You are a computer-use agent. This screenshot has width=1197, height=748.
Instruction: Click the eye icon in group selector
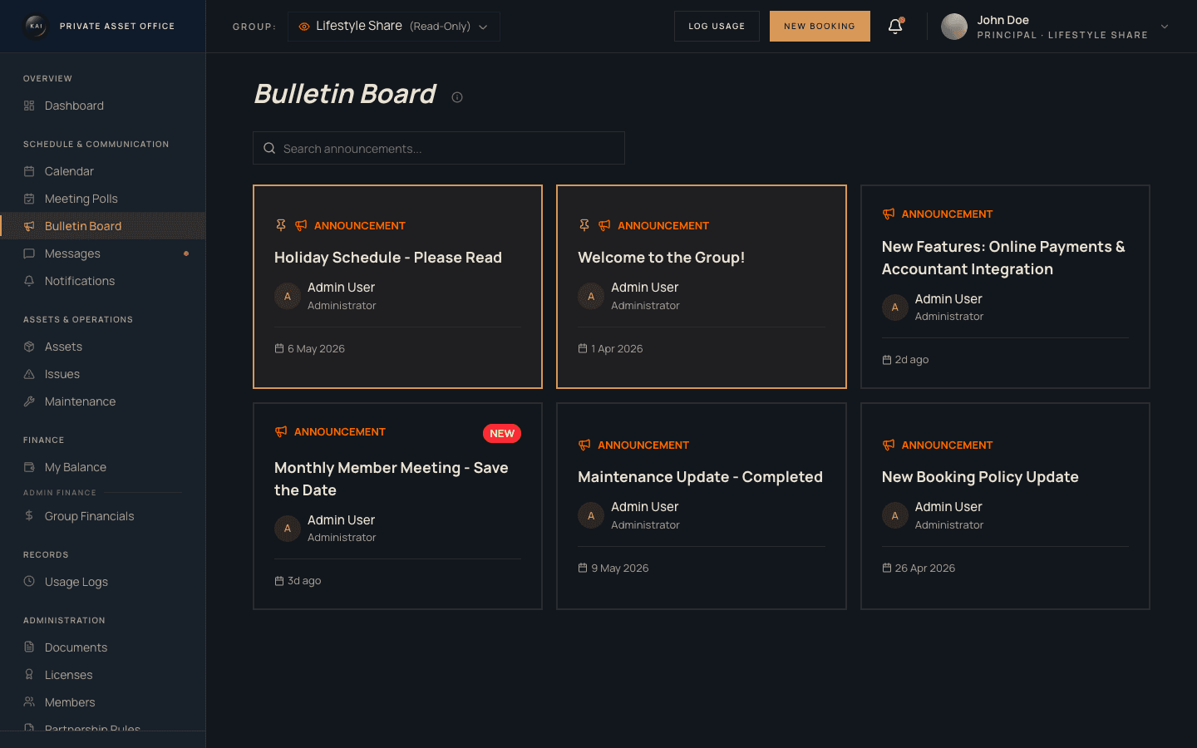[304, 27]
